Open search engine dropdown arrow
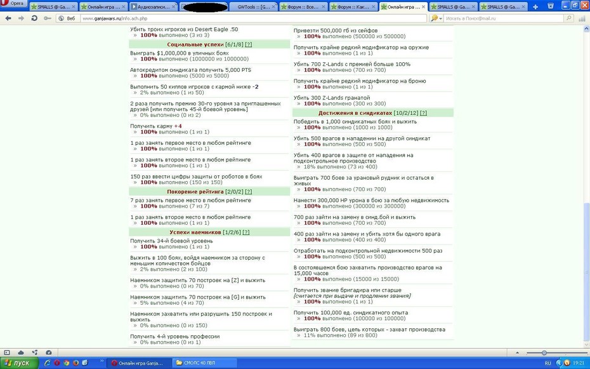This screenshot has height=369, width=590. point(440,18)
